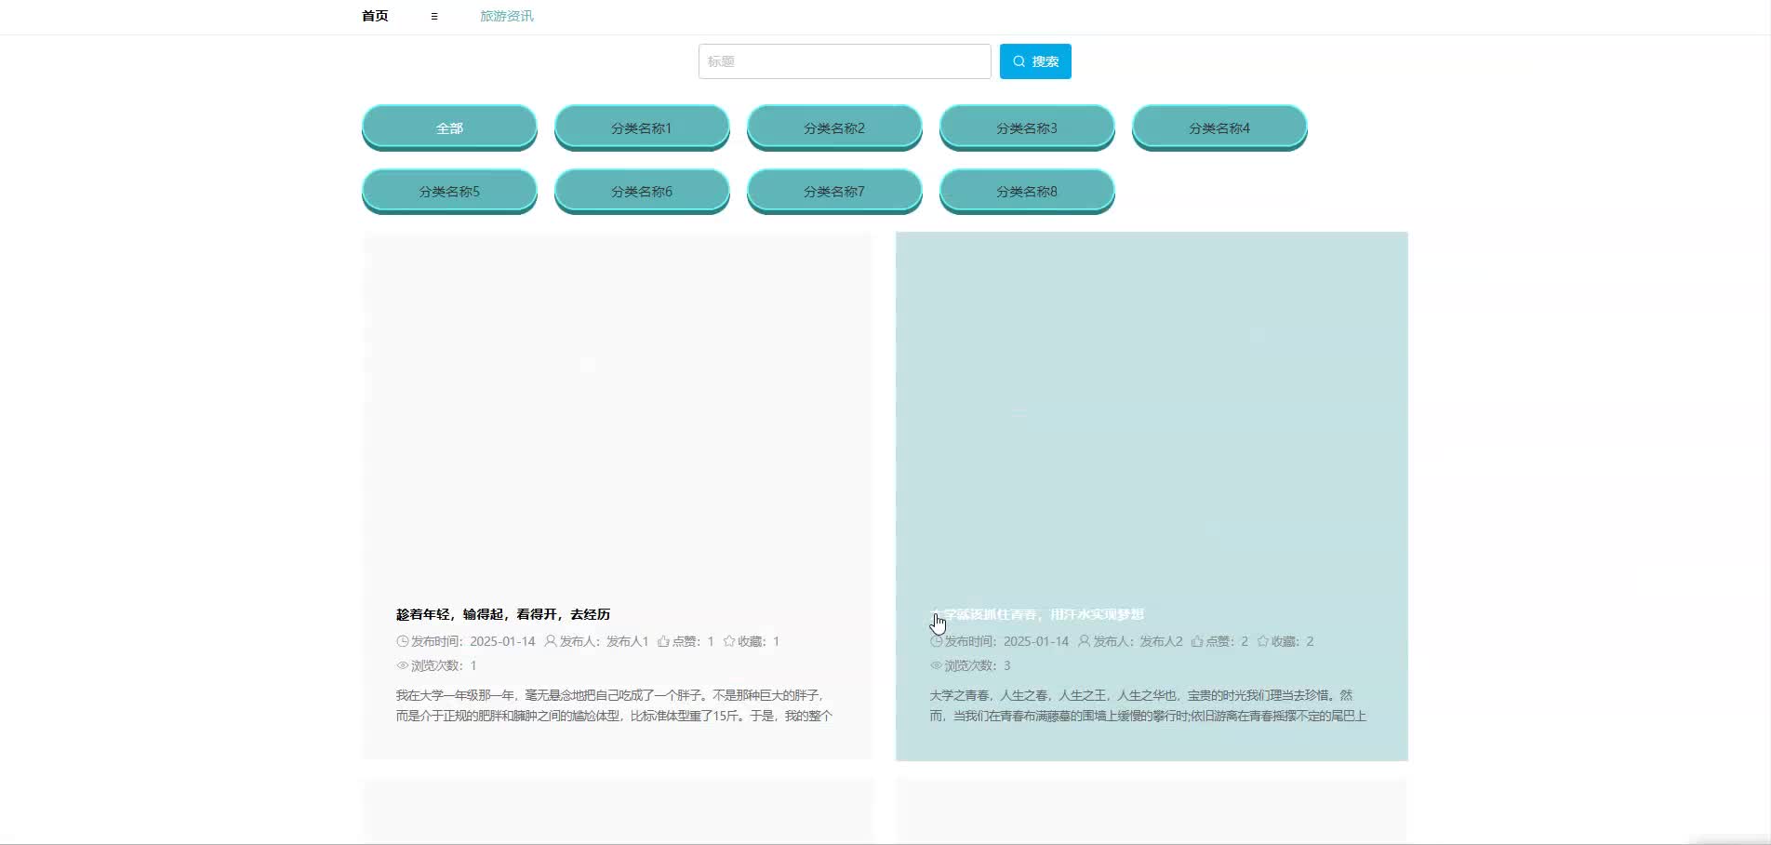Filter by 分类名称4
Image resolution: width=1771 pixels, height=845 pixels.
click(1219, 127)
